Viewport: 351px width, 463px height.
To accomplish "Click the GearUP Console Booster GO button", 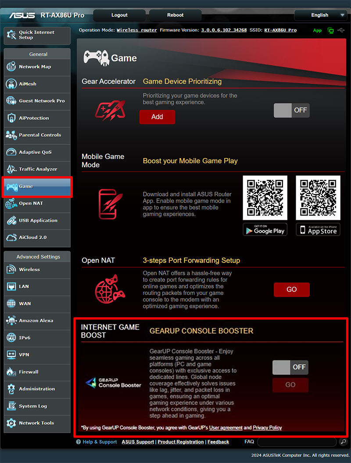I will 290,385.
